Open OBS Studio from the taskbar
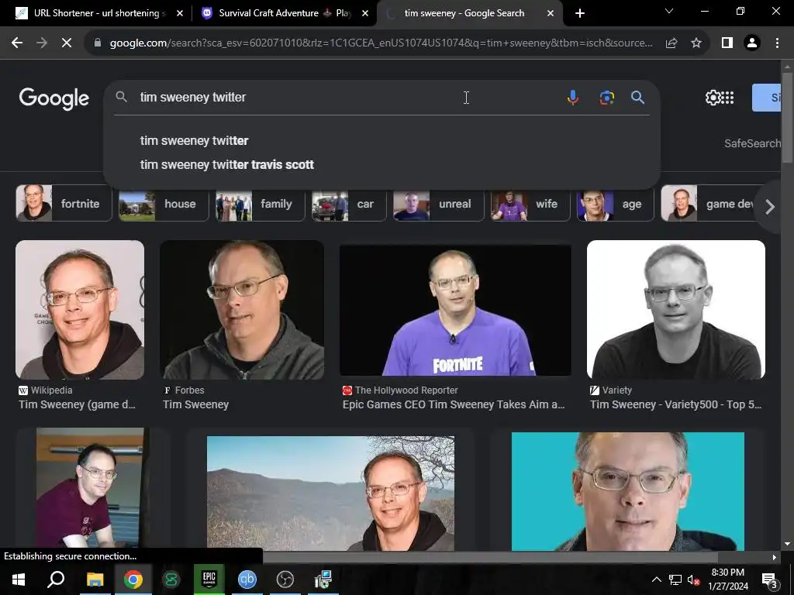Screen dimensions: 794x595 (x=285, y=580)
